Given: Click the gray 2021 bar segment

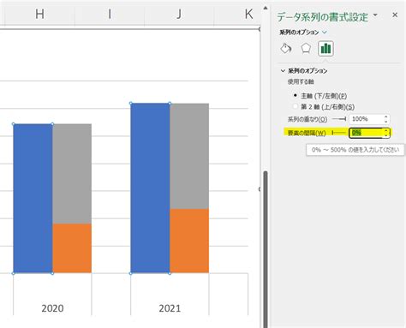Looking at the screenshot, I should point(189,156).
